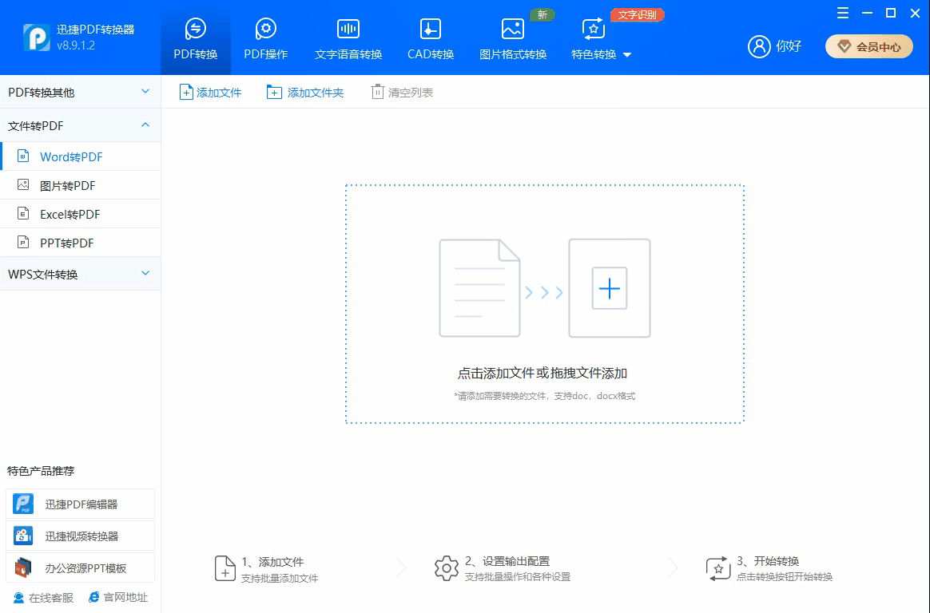Open the hamburger main menu
This screenshot has width=930, height=613.
[x=843, y=13]
